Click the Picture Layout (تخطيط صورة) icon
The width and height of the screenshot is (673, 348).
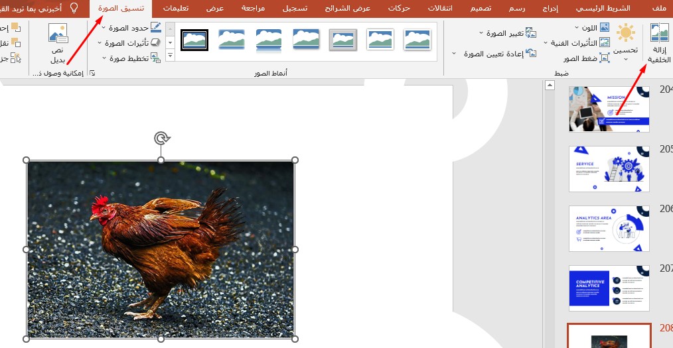coord(156,58)
